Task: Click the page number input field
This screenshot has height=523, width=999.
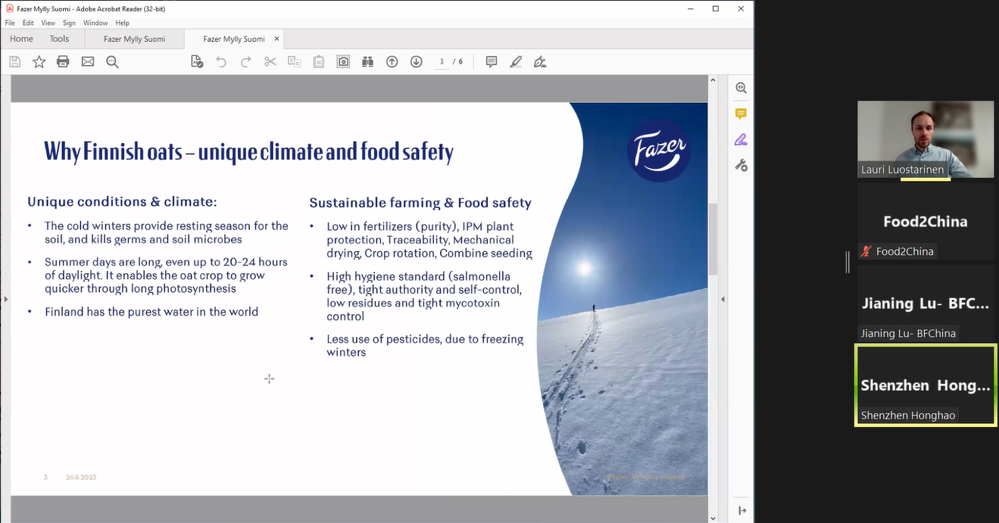Action: point(442,62)
